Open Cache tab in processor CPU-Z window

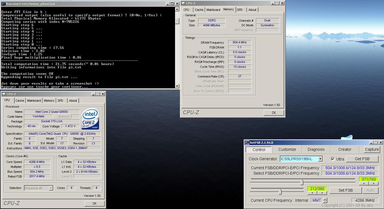click(20, 101)
